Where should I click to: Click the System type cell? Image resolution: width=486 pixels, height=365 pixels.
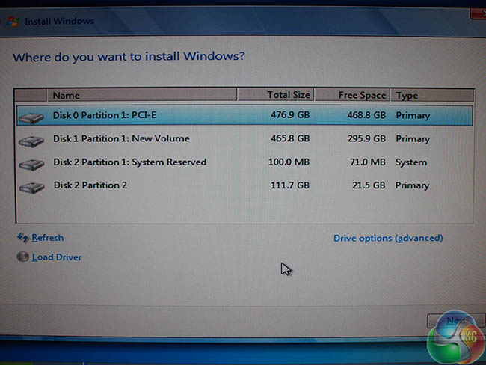coord(411,162)
